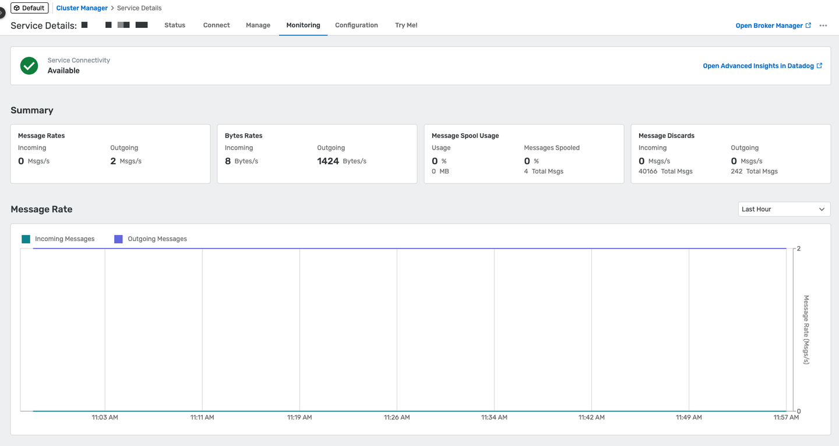Click the 242 Total Msgs value
Image resolution: width=839 pixels, height=446 pixels.
pos(754,171)
